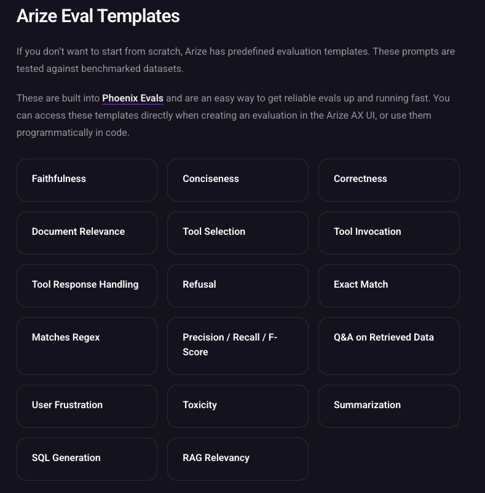The height and width of the screenshot is (493, 485).
Task: Open the Document Relevance template
Action: [x=87, y=232]
